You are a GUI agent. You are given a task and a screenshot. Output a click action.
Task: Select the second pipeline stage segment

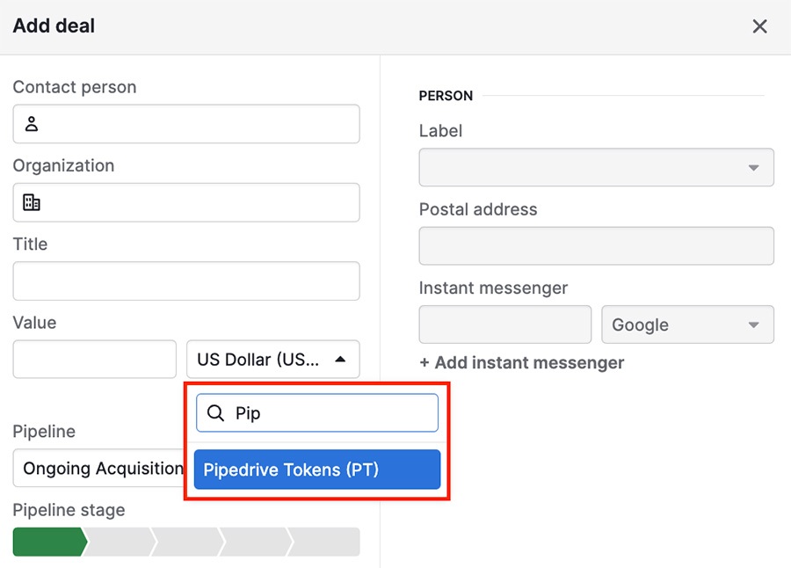(120, 542)
